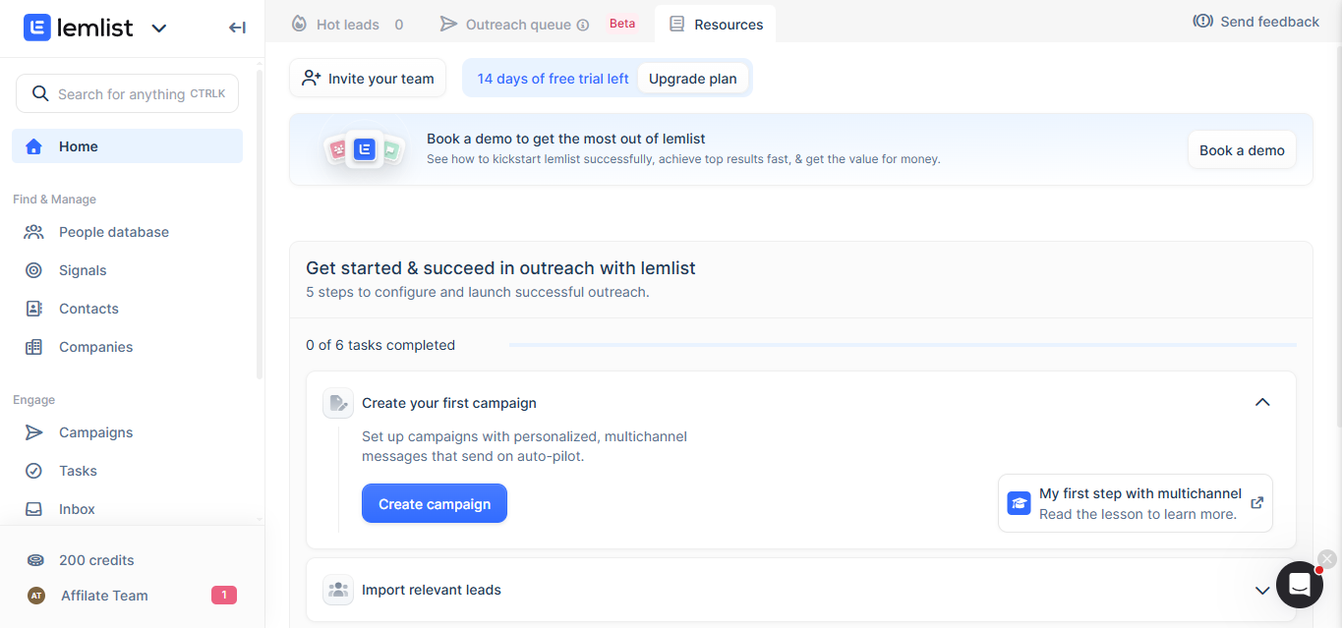Click the Inbox tray icon
This screenshot has width=1342, height=628.
point(33,509)
